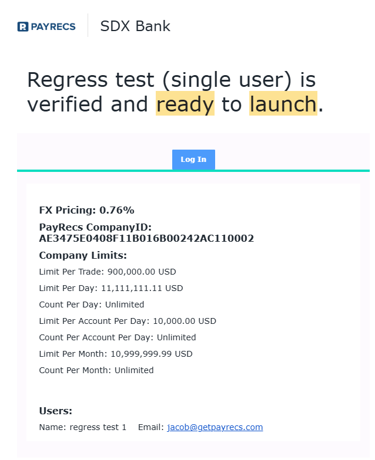Click the highlighted word "launch"

click(x=283, y=104)
